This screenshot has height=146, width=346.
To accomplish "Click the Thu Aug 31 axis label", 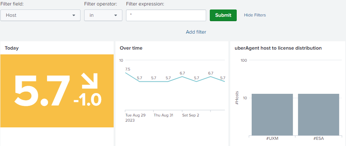I will (x=164, y=115).
